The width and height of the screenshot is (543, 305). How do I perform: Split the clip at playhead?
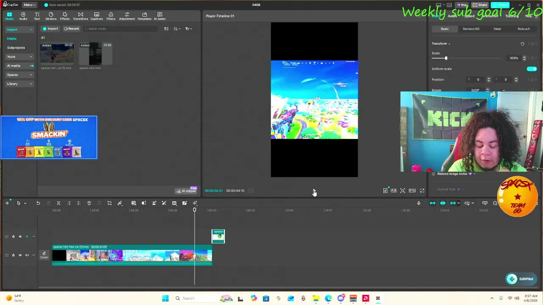(59, 203)
